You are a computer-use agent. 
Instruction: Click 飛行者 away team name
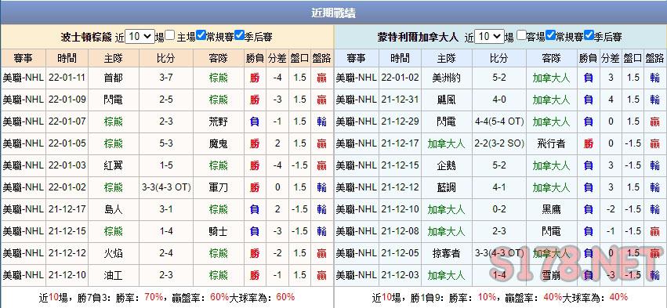(551, 143)
